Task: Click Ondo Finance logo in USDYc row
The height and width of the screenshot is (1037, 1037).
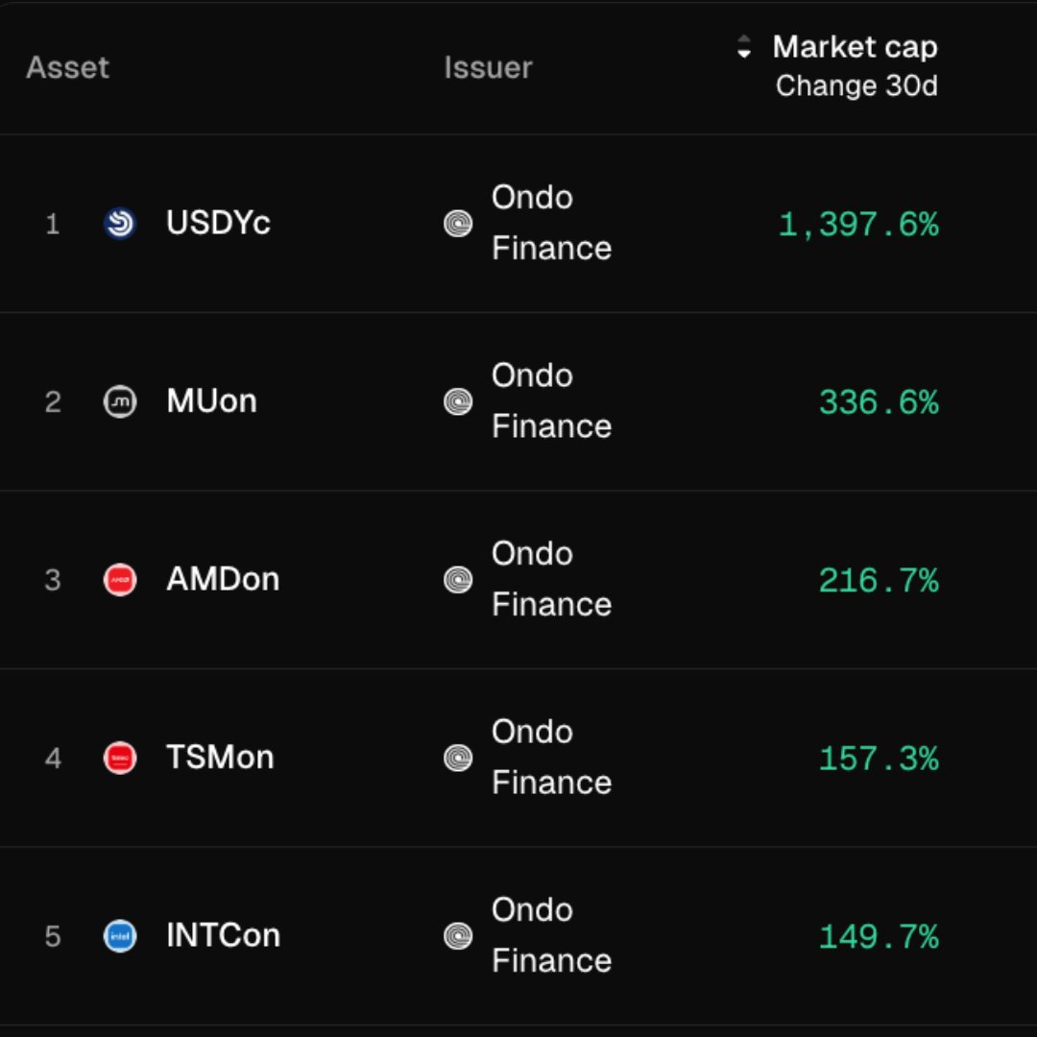Action: tap(458, 224)
